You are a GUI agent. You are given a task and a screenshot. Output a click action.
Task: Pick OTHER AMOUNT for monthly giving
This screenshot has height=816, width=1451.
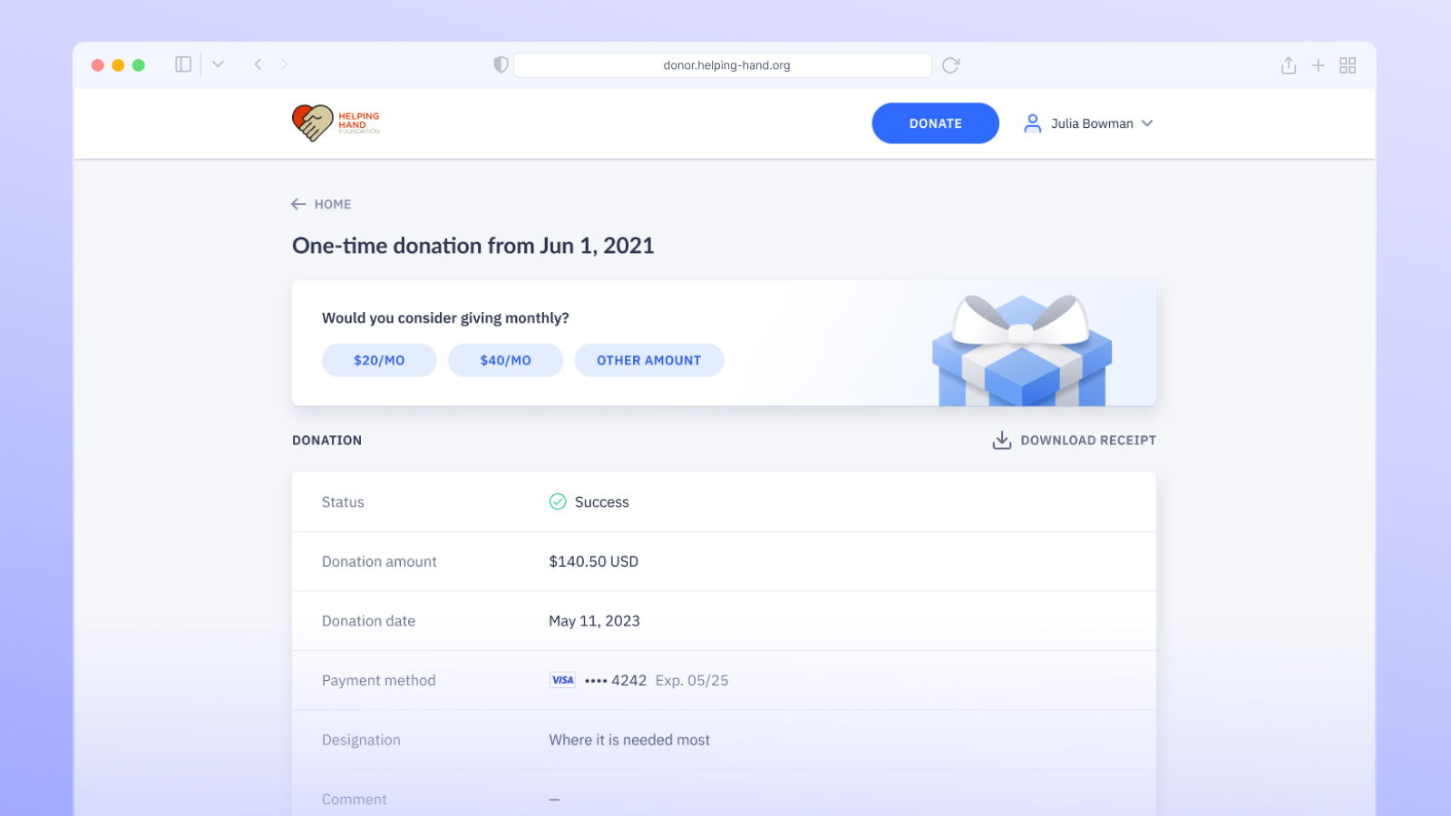click(648, 360)
